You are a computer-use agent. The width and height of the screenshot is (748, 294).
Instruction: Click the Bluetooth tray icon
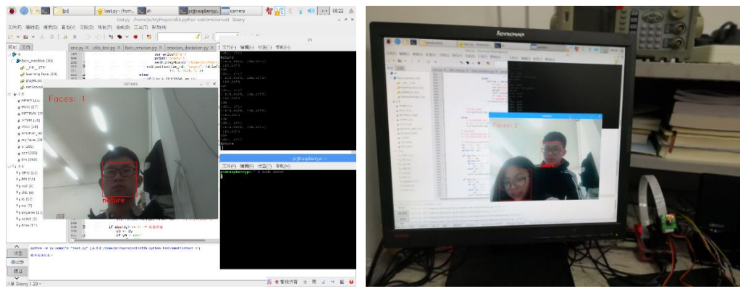click(x=290, y=10)
